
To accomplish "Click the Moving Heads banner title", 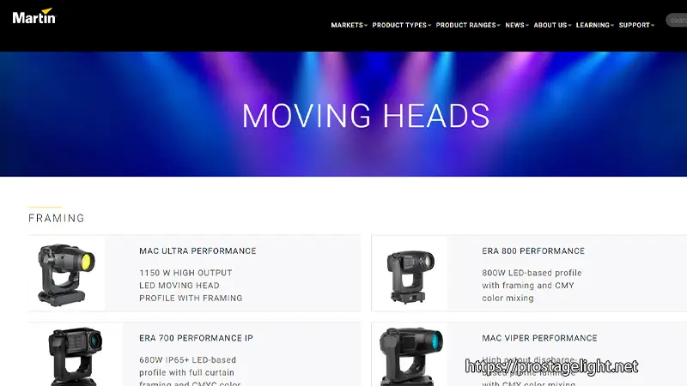I will click(366, 116).
